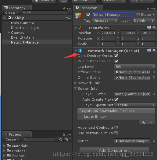Open Player Prefab object picker

154,94
